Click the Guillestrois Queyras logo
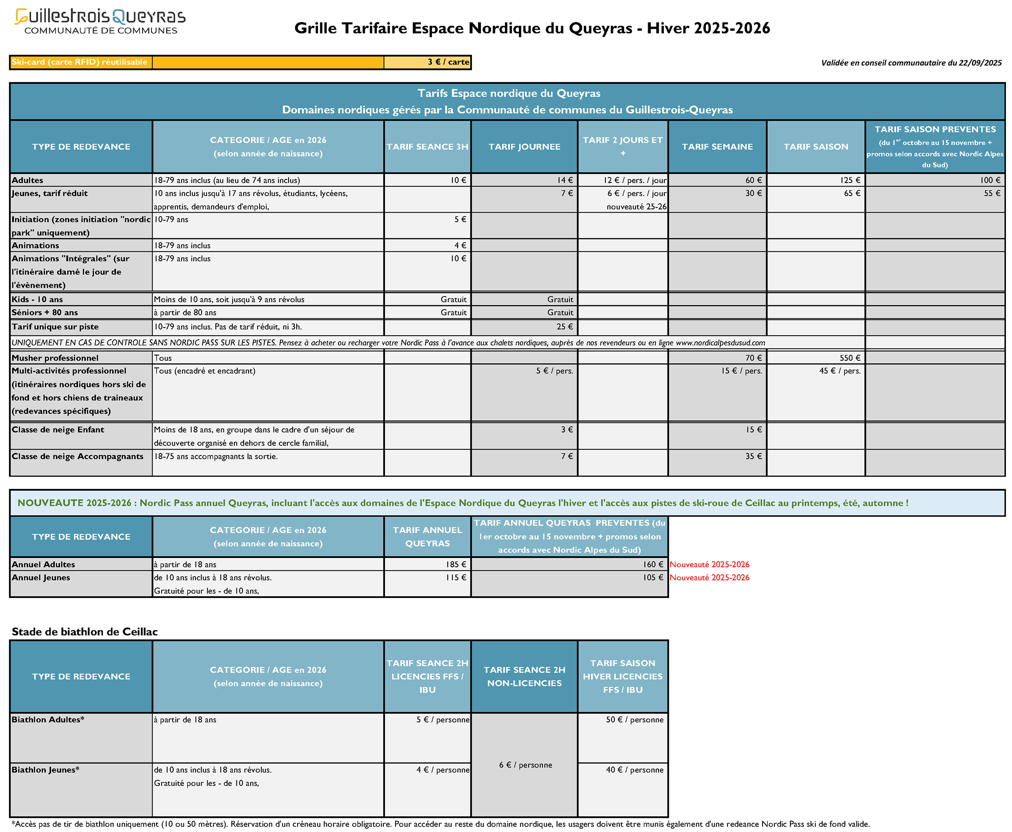This screenshot has height=832, width=1012. pos(100,22)
